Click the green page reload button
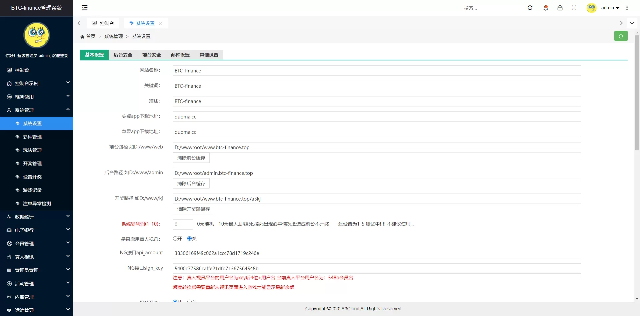Screen dimensions: 640x316 pos(621,36)
